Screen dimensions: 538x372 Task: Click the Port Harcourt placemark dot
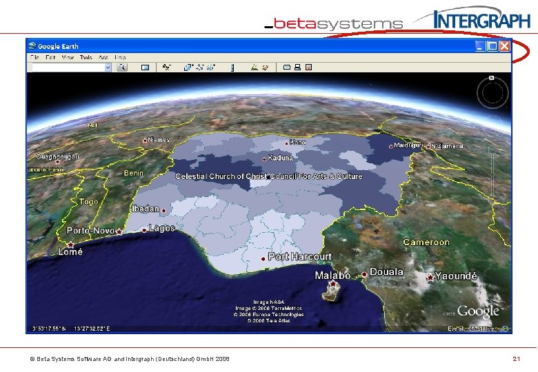tap(263, 259)
